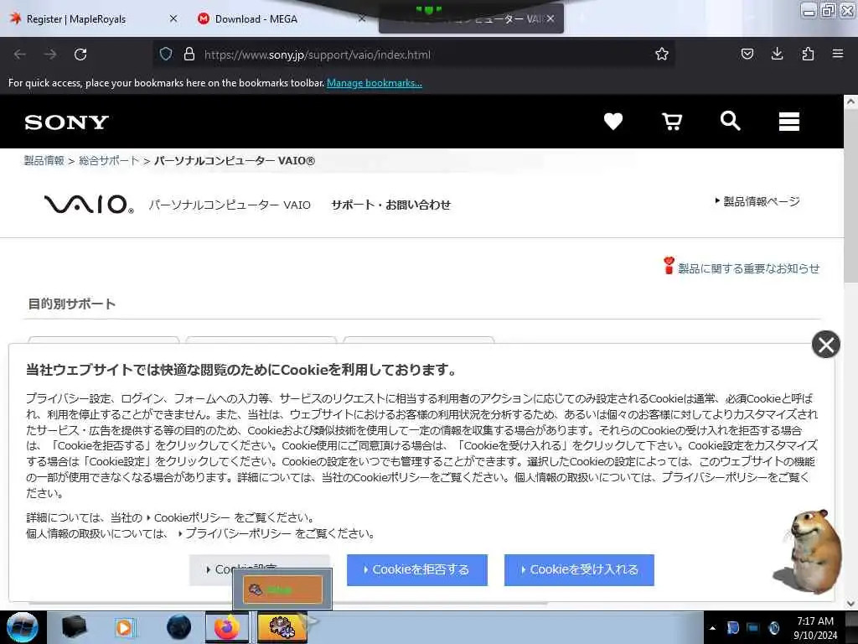
Task: Open the dark globe taskbar icon
Action: point(179,627)
